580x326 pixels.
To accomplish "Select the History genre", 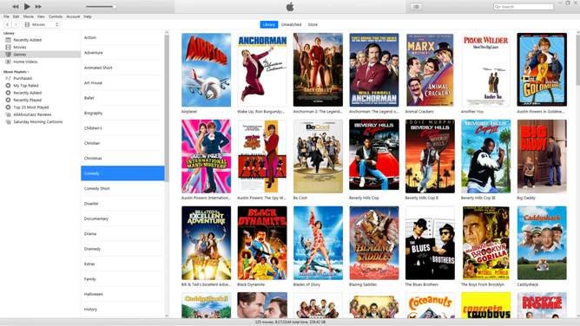I will pyautogui.click(x=122, y=310).
